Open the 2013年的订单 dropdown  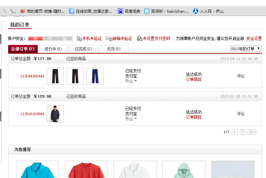pyautogui.click(x=245, y=49)
